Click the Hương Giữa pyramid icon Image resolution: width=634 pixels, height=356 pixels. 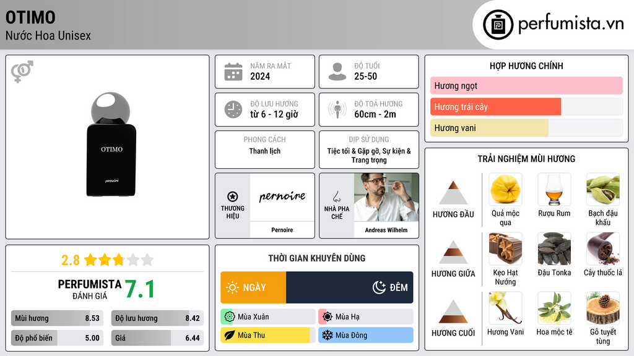[x=453, y=252]
